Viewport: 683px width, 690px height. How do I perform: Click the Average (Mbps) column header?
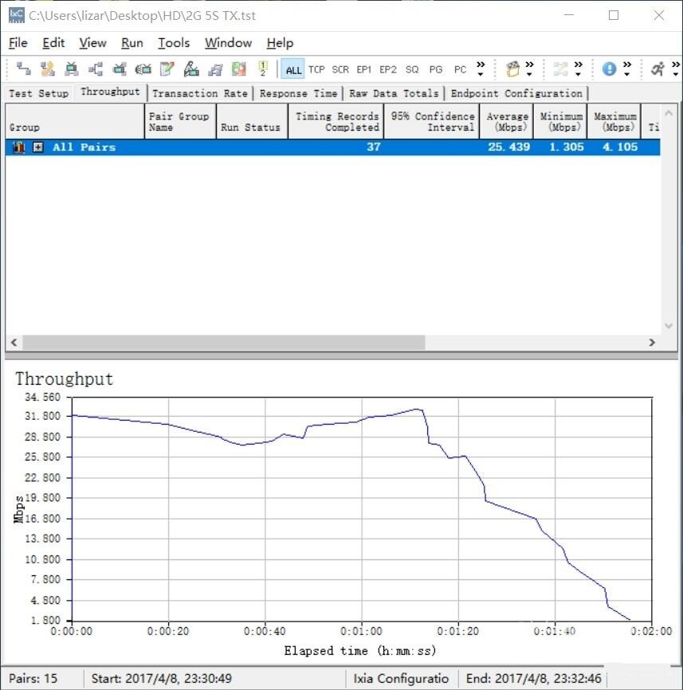[x=507, y=122]
